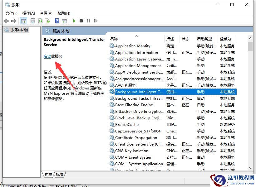Select 服务(本地) in the left tree

[19, 30]
